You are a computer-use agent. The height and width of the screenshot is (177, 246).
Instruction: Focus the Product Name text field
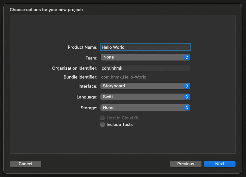pyautogui.click(x=145, y=47)
